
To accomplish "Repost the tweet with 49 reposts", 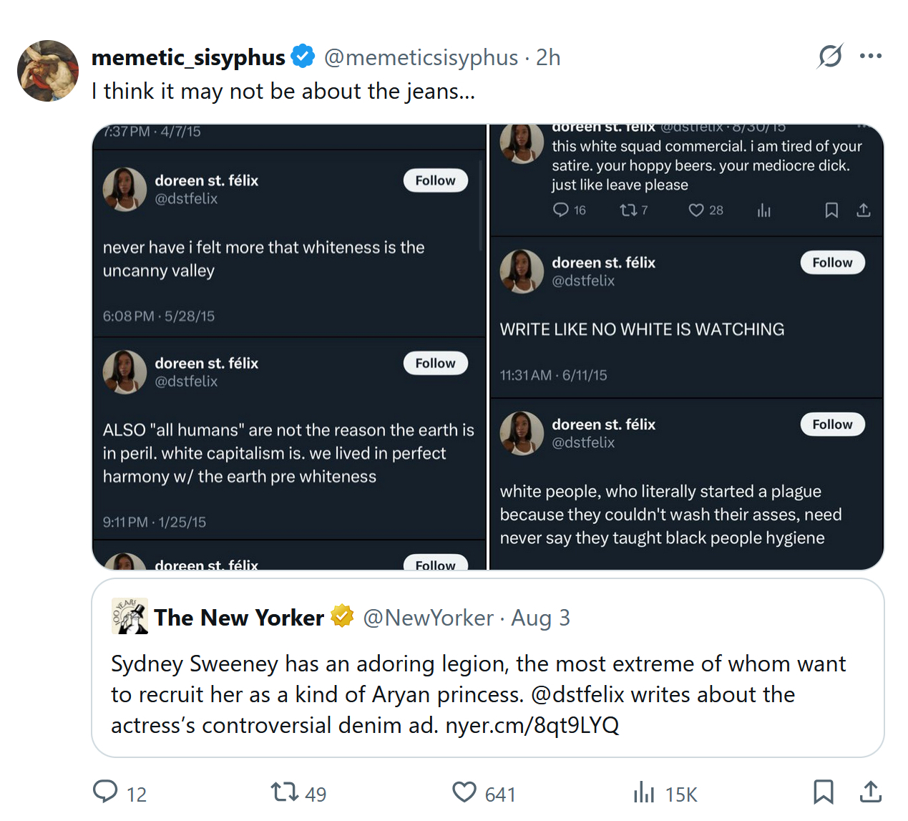I will click(x=284, y=792).
